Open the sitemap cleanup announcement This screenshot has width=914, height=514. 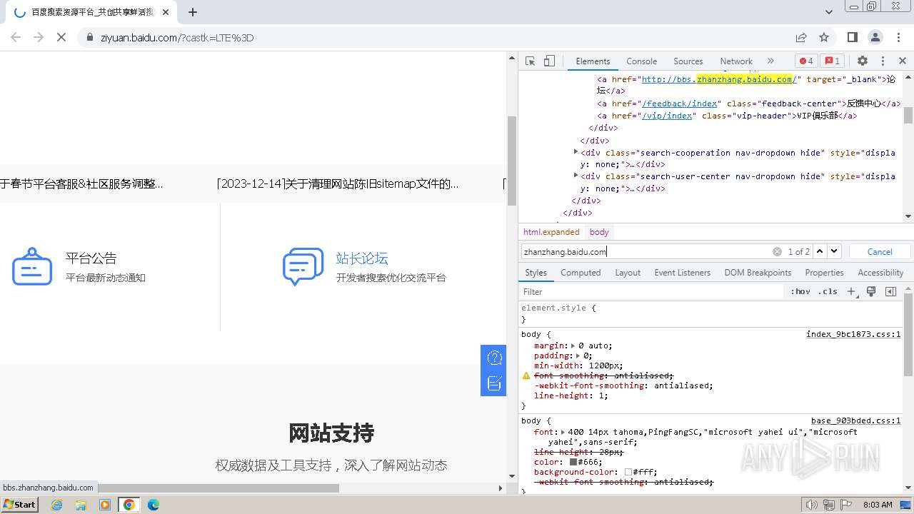tap(338, 183)
